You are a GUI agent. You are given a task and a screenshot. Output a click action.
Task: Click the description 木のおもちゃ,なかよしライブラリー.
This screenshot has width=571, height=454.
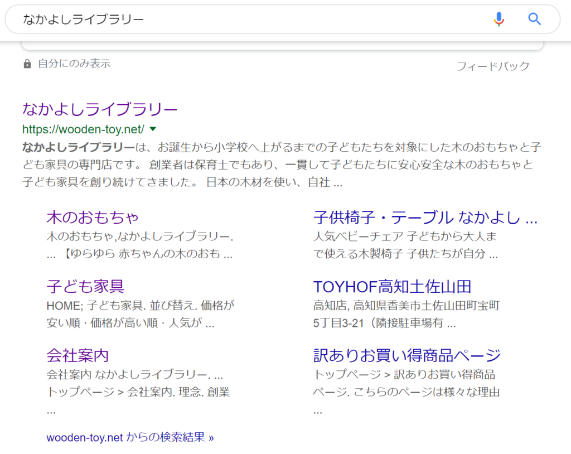click(140, 245)
